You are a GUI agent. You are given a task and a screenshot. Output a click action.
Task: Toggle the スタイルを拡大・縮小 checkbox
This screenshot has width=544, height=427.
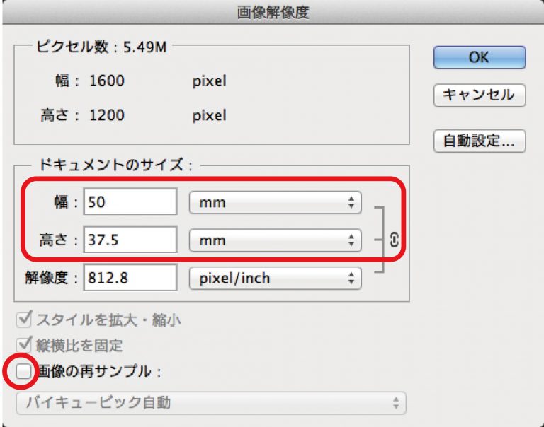click(24, 319)
